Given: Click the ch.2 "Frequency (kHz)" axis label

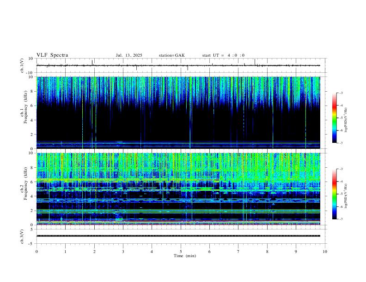Looking at the screenshot, I should click(x=25, y=183).
